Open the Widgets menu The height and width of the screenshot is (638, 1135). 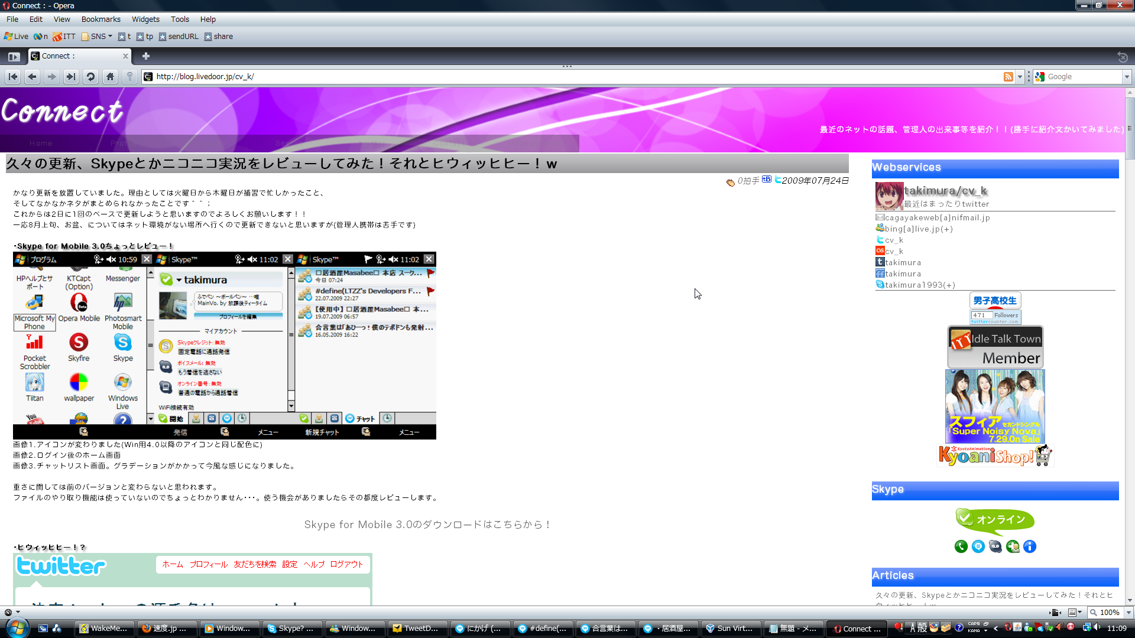click(x=145, y=19)
